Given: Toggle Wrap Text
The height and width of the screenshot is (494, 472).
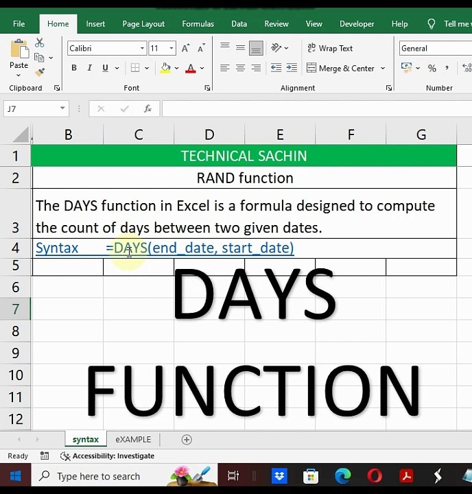Looking at the screenshot, I should (x=330, y=48).
